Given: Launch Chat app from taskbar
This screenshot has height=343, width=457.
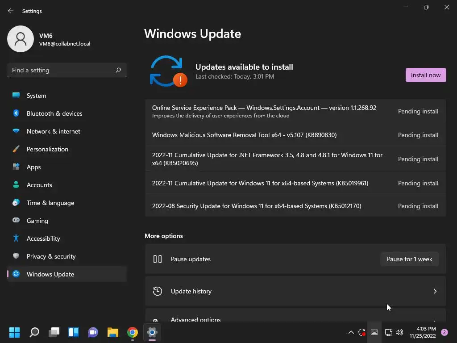Looking at the screenshot, I should 93,332.
